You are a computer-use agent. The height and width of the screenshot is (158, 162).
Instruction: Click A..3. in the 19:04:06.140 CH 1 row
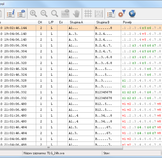(x=73, y=34)
